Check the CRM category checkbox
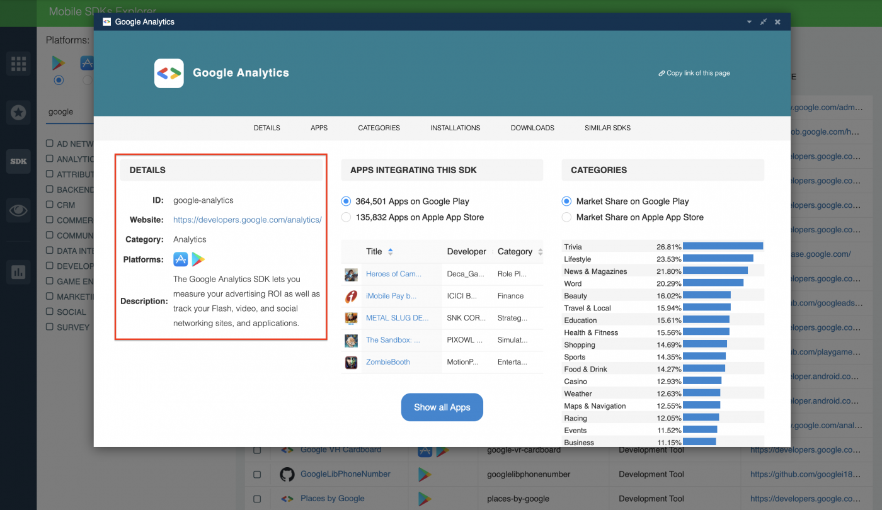 [50, 204]
